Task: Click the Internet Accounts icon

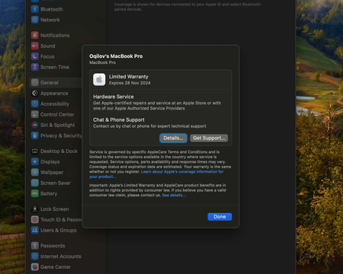Action: tap(35, 256)
